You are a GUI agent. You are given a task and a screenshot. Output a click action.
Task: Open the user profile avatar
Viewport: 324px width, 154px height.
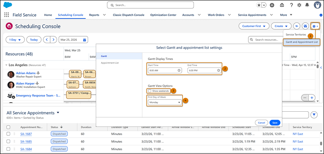tap(318, 5)
